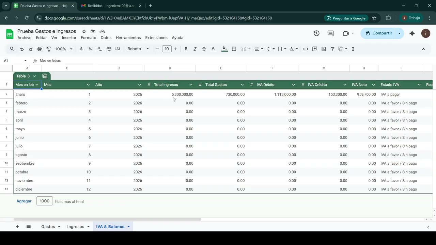Open all comments panel icon
This screenshot has height=245, width=436.
tap(330, 33)
